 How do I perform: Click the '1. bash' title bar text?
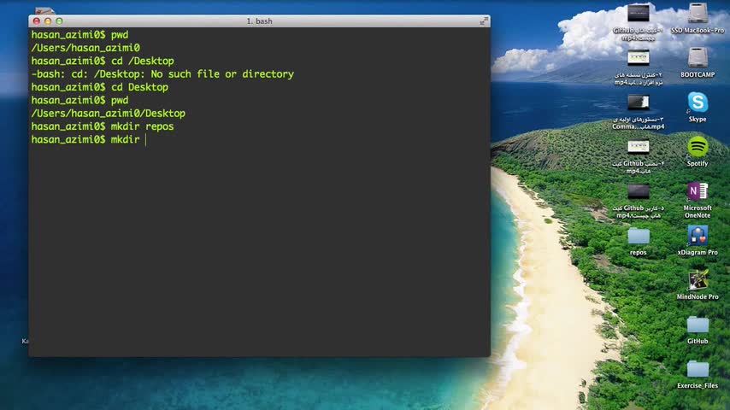point(259,21)
